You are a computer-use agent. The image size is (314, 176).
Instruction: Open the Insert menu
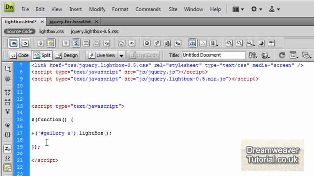[76, 9]
